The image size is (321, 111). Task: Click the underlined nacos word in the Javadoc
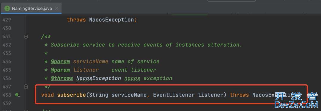click(x=132, y=78)
